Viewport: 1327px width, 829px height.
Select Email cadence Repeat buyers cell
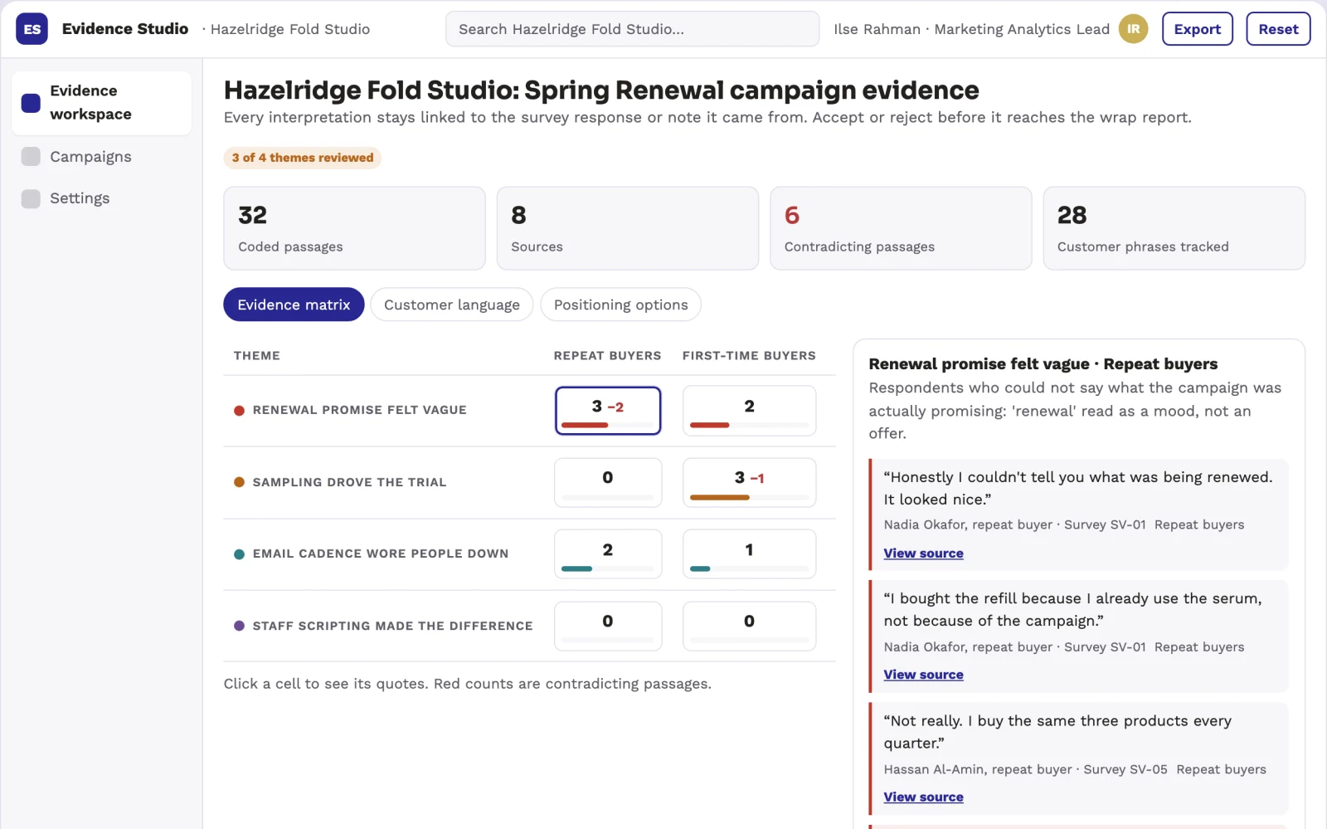[608, 554]
